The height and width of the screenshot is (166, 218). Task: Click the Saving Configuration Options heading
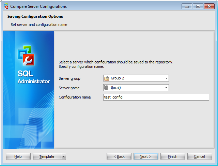(x=35, y=16)
